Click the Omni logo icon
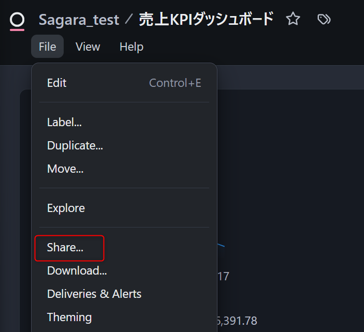The width and height of the screenshot is (364, 332). [17, 20]
